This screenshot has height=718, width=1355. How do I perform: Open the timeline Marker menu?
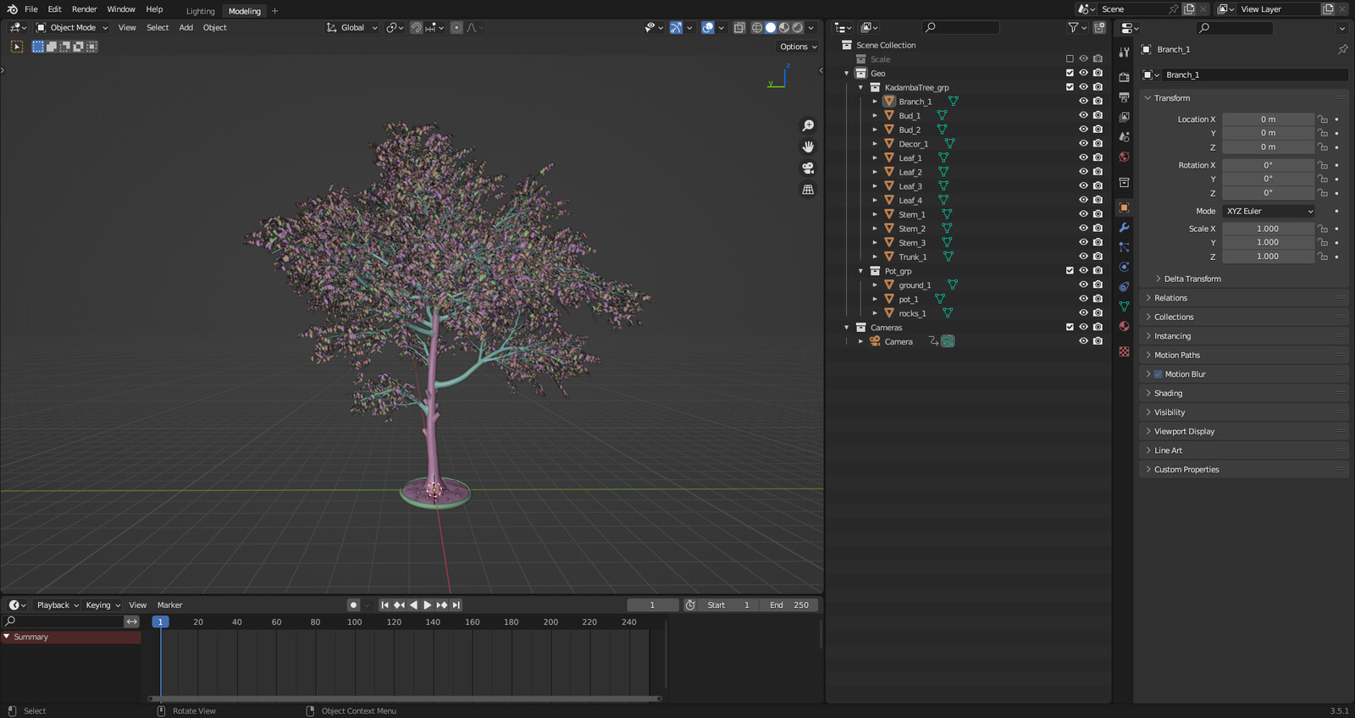point(169,605)
